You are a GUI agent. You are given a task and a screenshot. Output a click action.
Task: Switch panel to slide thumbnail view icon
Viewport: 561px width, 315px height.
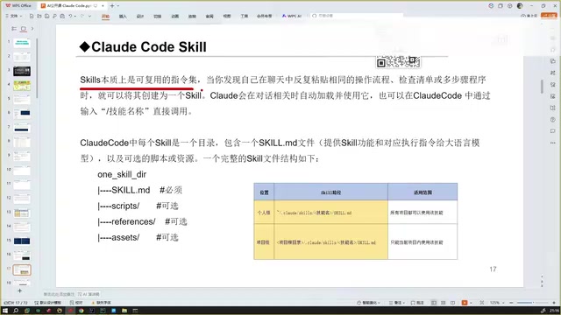pyautogui.click(x=24, y=29)
